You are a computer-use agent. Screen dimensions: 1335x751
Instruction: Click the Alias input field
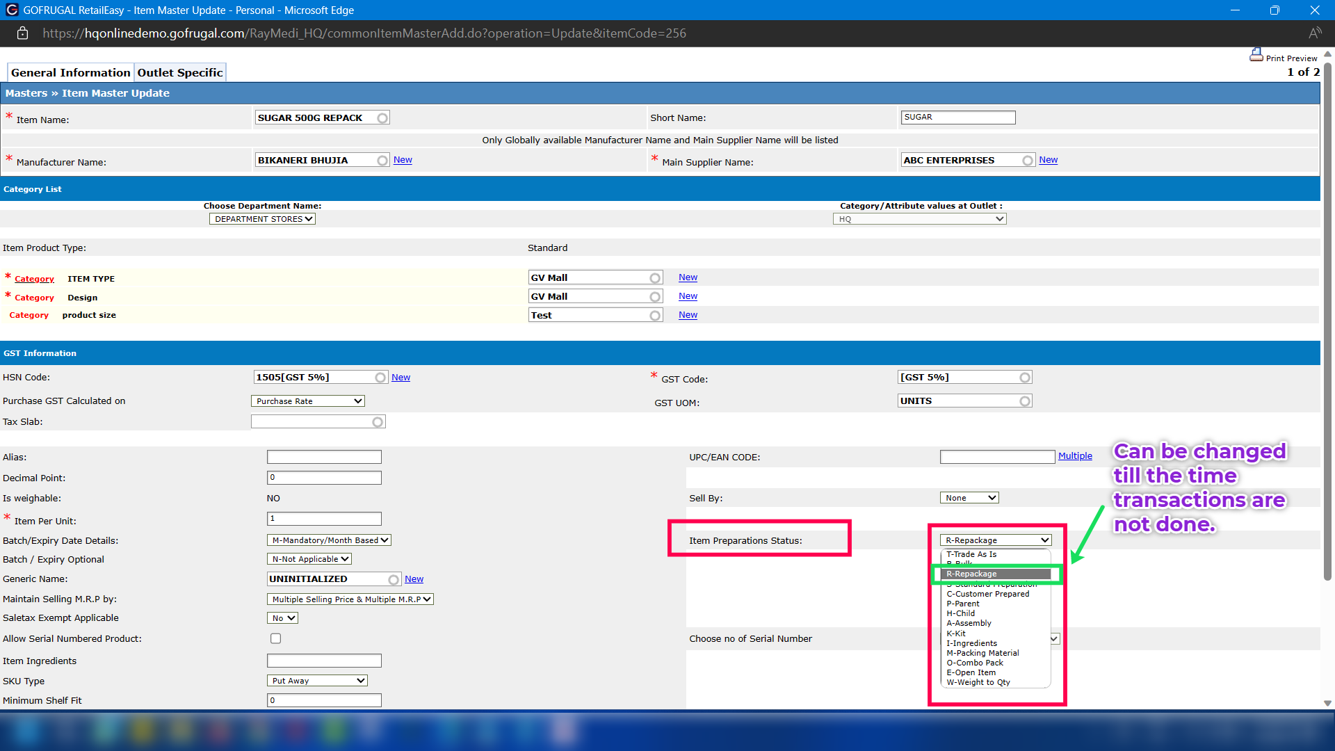[x=324, y=457]
